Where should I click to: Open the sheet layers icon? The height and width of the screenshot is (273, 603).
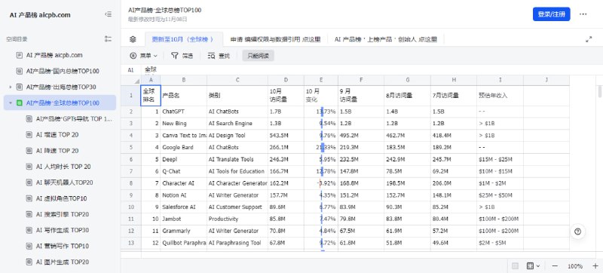[133, 39]
